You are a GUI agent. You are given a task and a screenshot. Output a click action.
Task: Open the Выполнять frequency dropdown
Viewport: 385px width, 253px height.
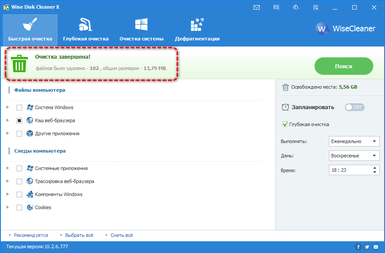tap(354, 141)
